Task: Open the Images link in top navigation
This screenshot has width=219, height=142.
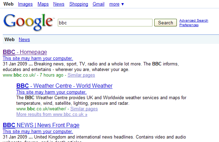Action: (25, 4)
